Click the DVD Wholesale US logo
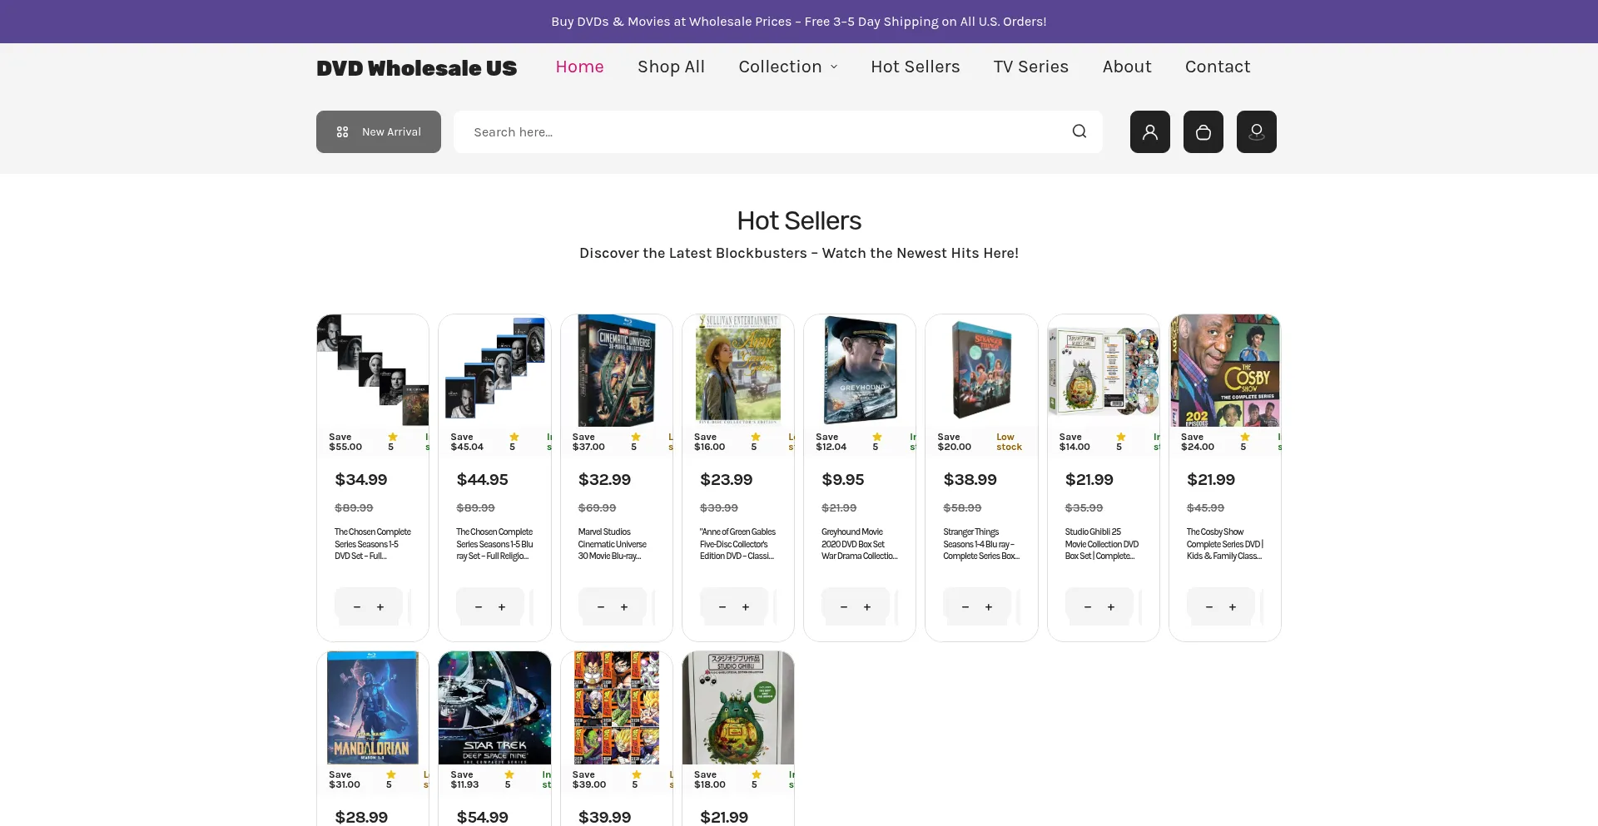The image size is (1598, 826). pos(416,68)
